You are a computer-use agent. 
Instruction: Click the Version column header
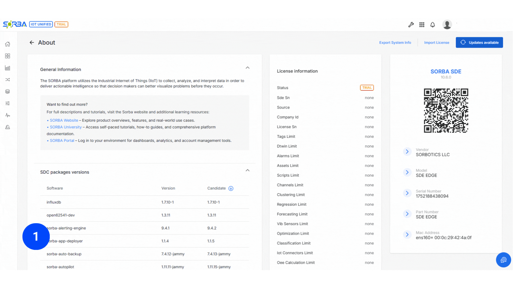pos(168,188)
